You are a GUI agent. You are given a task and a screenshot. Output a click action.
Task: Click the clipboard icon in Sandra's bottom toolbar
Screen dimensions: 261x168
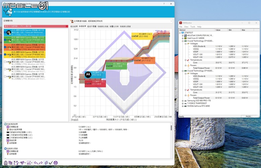(6, 163)
